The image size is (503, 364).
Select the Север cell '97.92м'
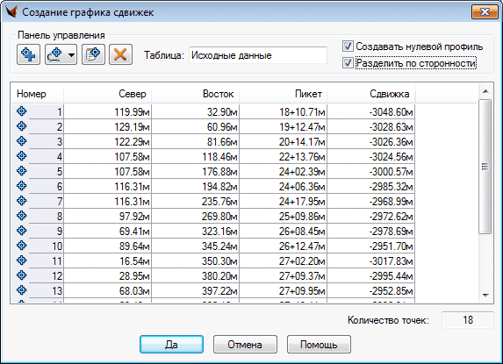pos(107,217)
